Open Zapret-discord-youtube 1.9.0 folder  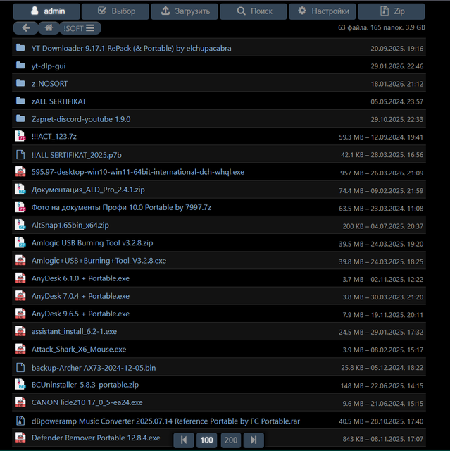(81, 119)
